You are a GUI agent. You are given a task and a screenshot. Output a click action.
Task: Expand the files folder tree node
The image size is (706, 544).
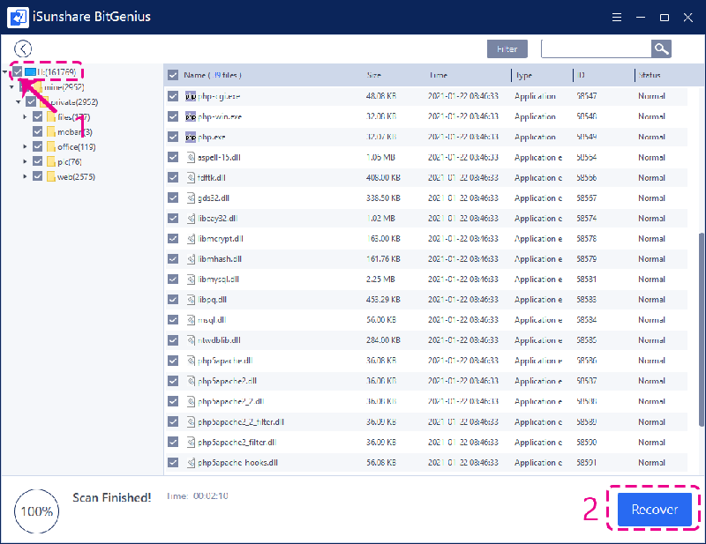pyautogui.click(x=26, y=116)
